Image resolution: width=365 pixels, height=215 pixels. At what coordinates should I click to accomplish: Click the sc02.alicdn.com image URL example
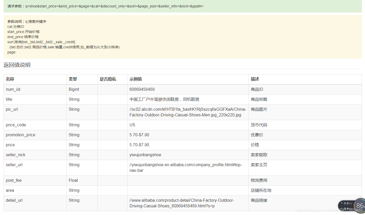(x=188, y=112)
